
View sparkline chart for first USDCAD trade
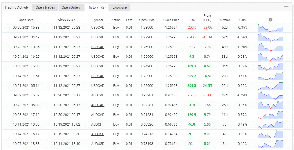[271, 28]
